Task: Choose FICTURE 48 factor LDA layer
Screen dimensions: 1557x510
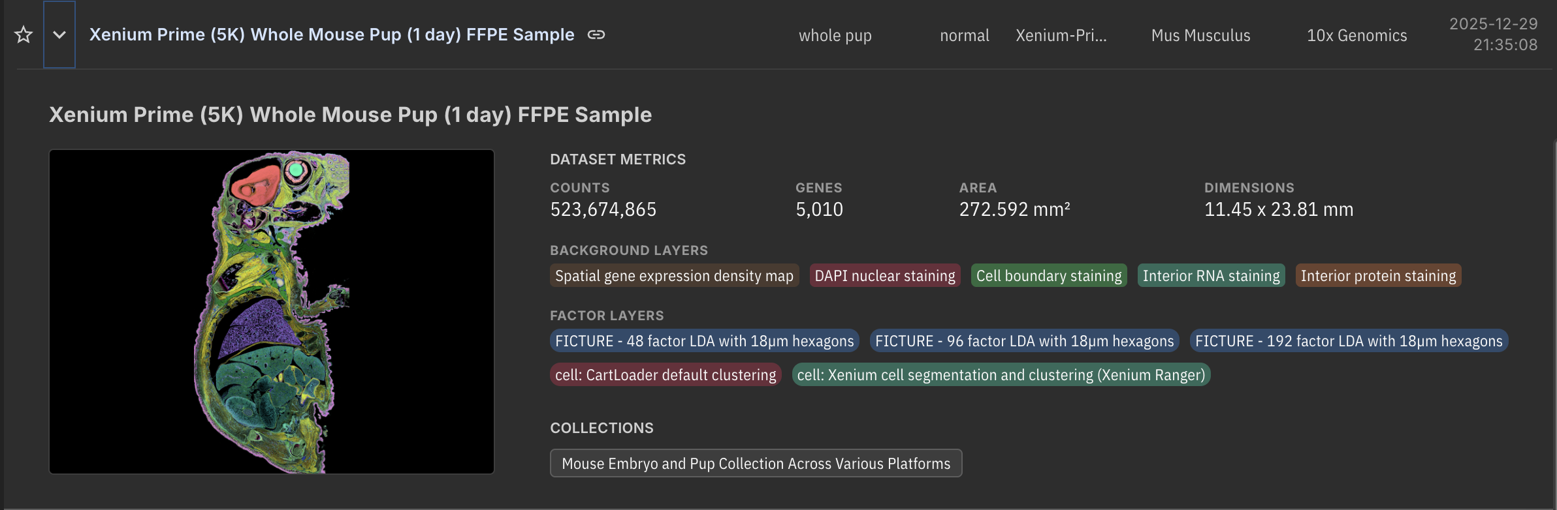Action: [705, 341]
